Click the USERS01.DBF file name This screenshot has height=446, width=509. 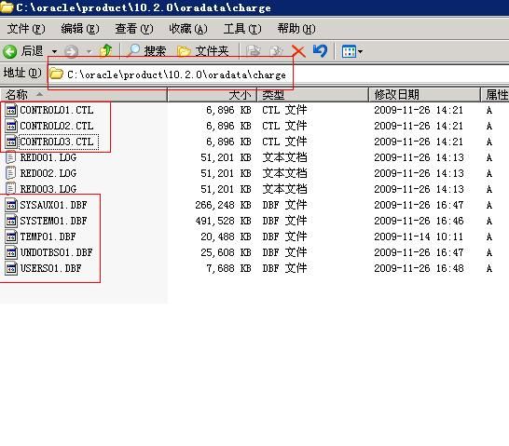(x=50, y=268)
